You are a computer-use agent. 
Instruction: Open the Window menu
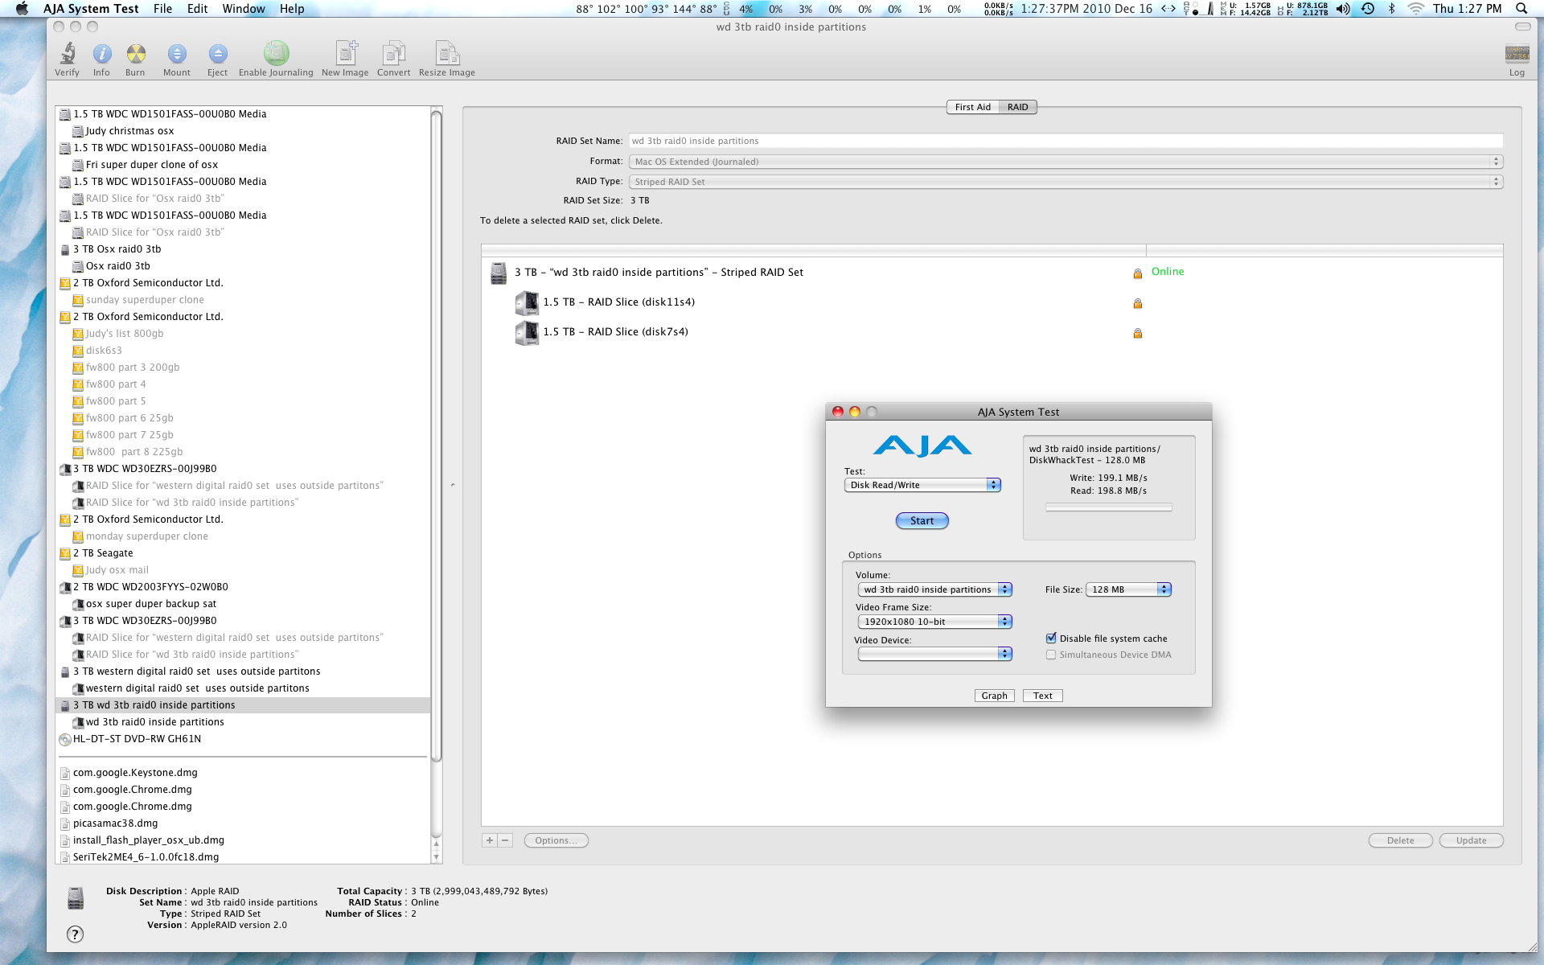point(244,9)
